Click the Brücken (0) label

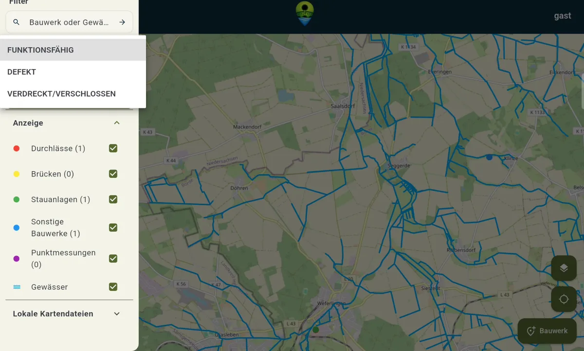[53, 174]
